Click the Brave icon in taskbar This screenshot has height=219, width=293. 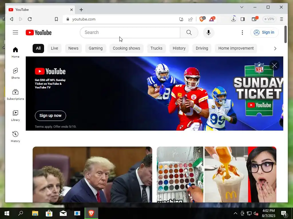click(x=91, y=213)
